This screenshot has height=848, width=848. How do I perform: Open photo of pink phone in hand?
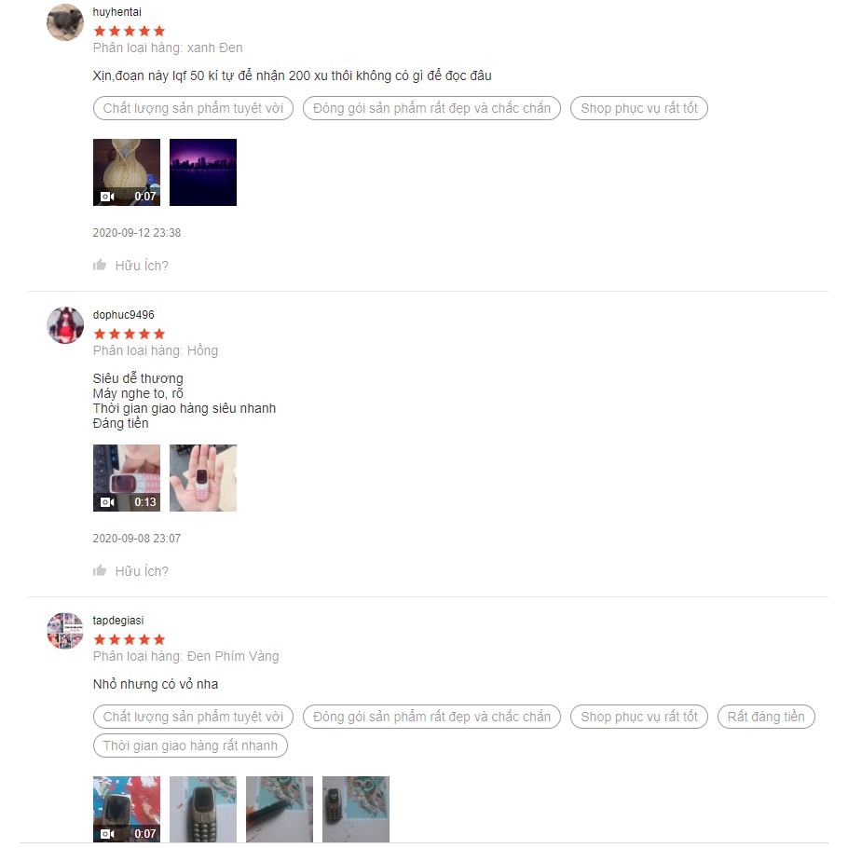click(203, 478)
